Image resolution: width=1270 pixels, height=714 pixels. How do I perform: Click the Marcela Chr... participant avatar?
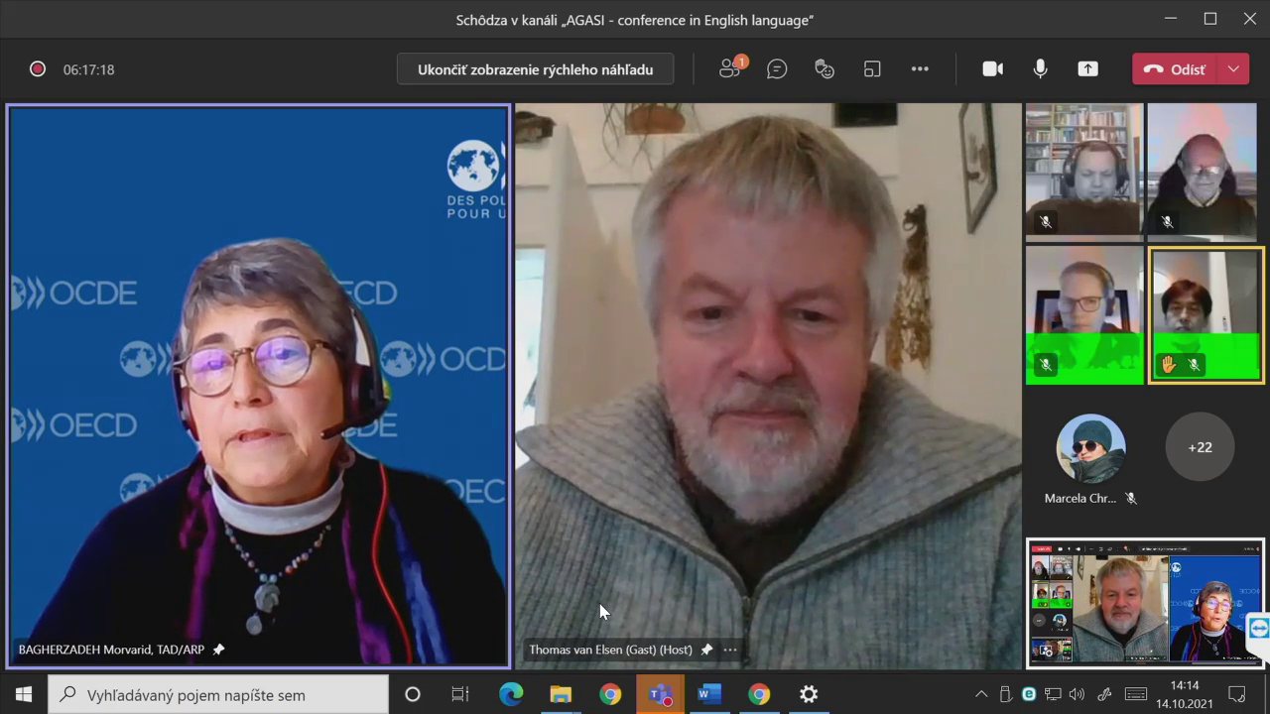pyautogui.click(x=1090, y=449)
